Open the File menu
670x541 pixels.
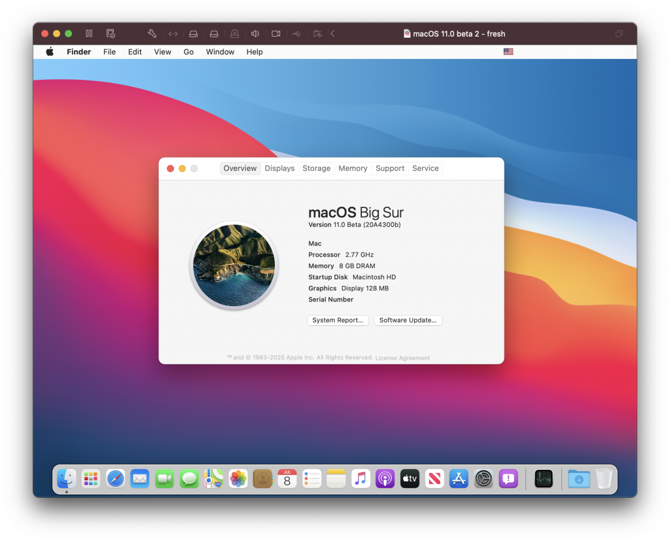(109, 52)
